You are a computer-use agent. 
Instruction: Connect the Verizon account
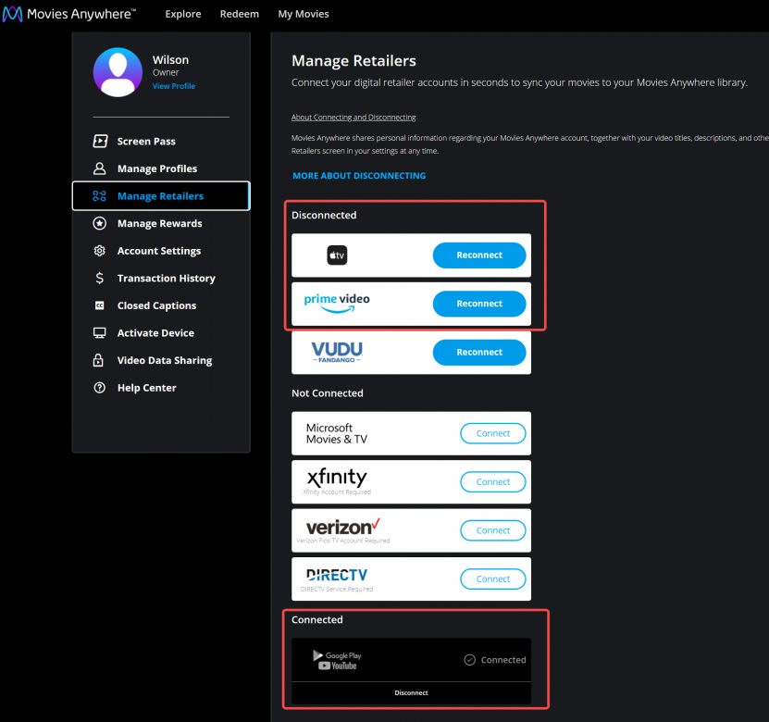click(493, 530)
